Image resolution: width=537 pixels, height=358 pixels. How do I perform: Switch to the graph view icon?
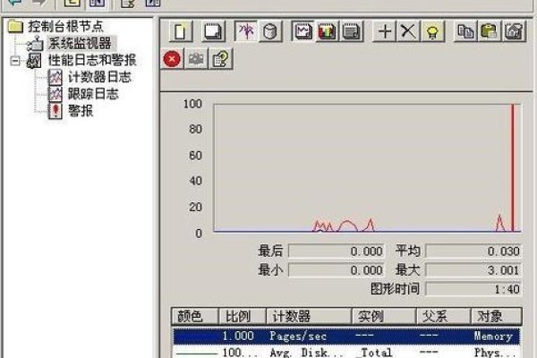(303, 31)
